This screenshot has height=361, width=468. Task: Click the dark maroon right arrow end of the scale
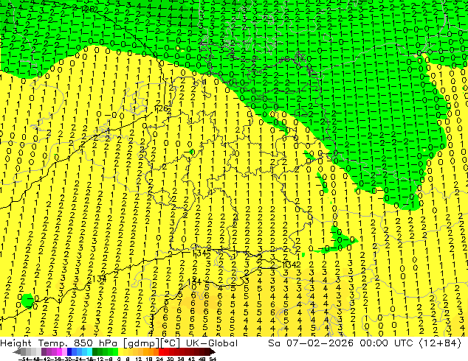[x=213, y=351]
